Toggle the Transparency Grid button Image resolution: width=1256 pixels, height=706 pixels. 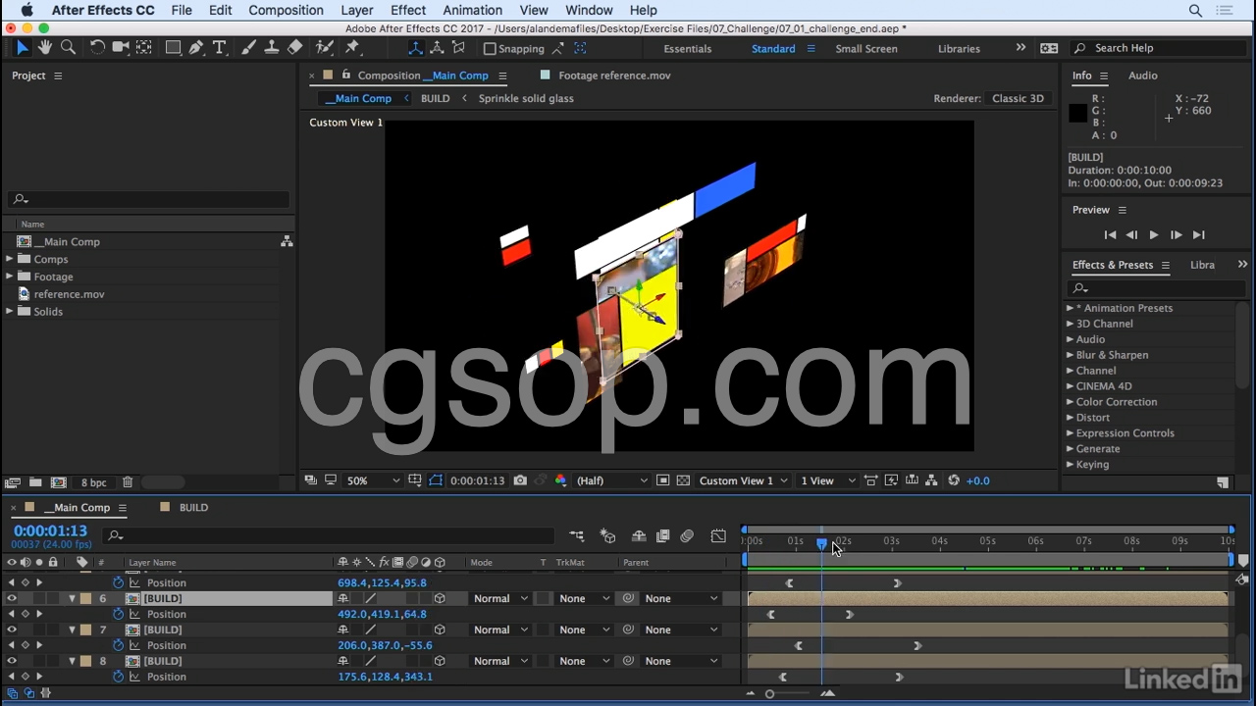(x=683, y=480)
